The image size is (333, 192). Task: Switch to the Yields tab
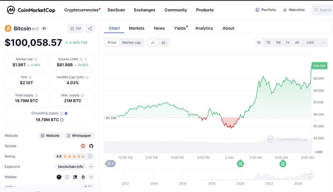180,28
